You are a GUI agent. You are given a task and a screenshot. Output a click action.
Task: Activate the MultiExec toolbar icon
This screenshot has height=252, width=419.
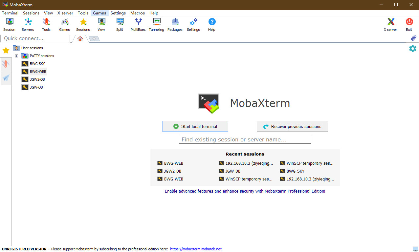coord(138,25)
